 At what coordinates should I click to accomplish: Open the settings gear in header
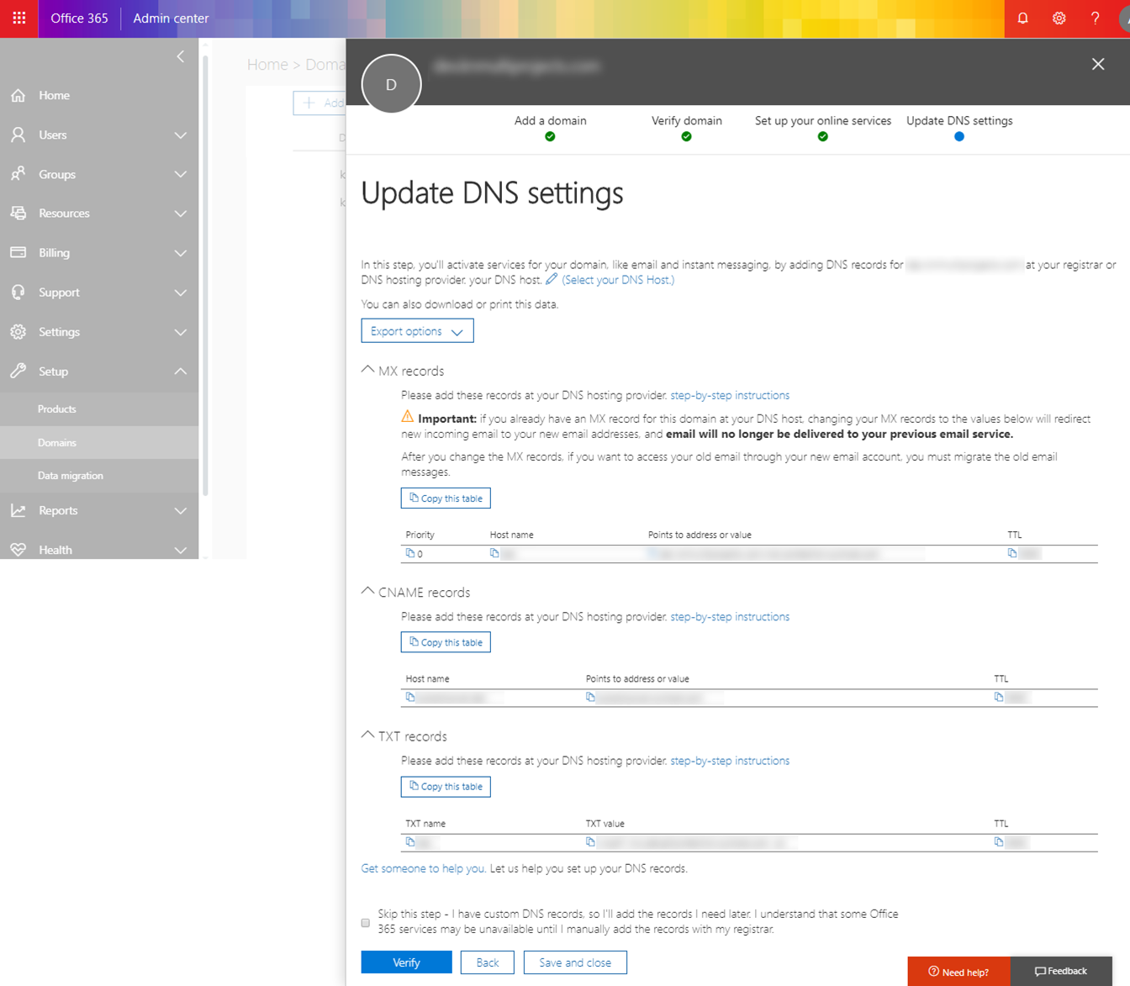(1059, 18)
